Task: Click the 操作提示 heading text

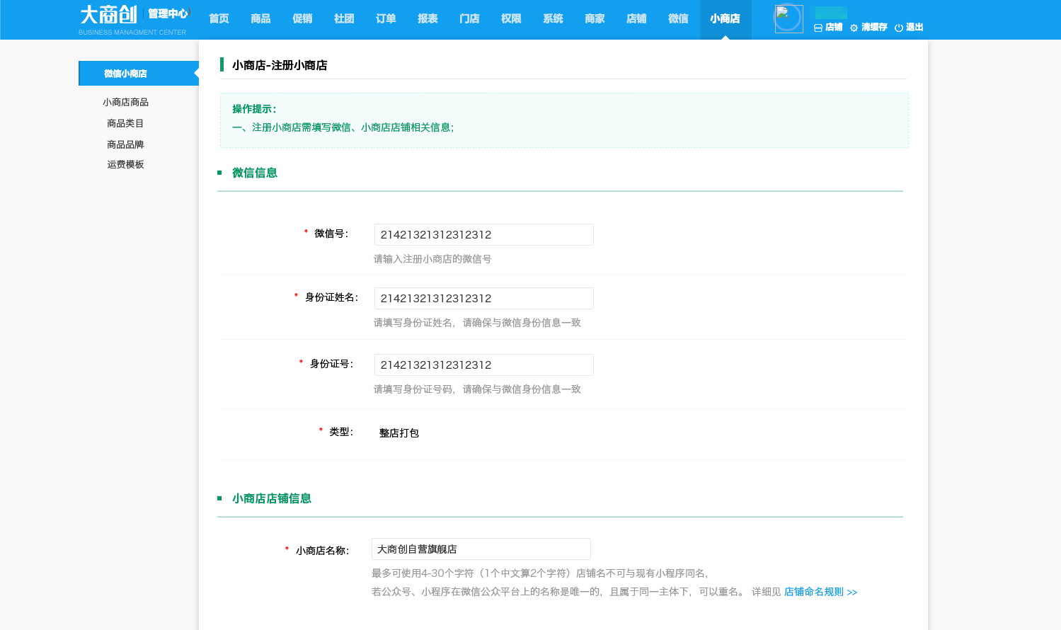Action: pos(254,109)
